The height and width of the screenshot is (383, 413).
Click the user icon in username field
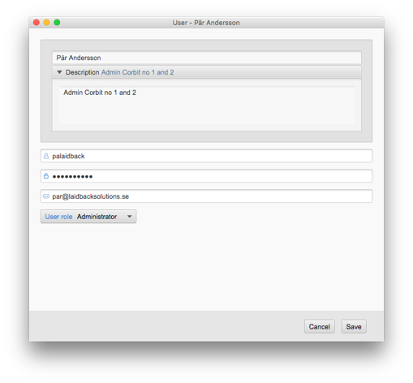(x=46, y=156)
